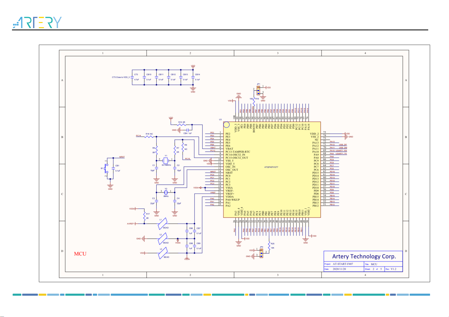This screenshot has width=449, height=317.
Task: Click the R15 0R resistor symbol
Action: pyautogui.click(x=181, y=124)
